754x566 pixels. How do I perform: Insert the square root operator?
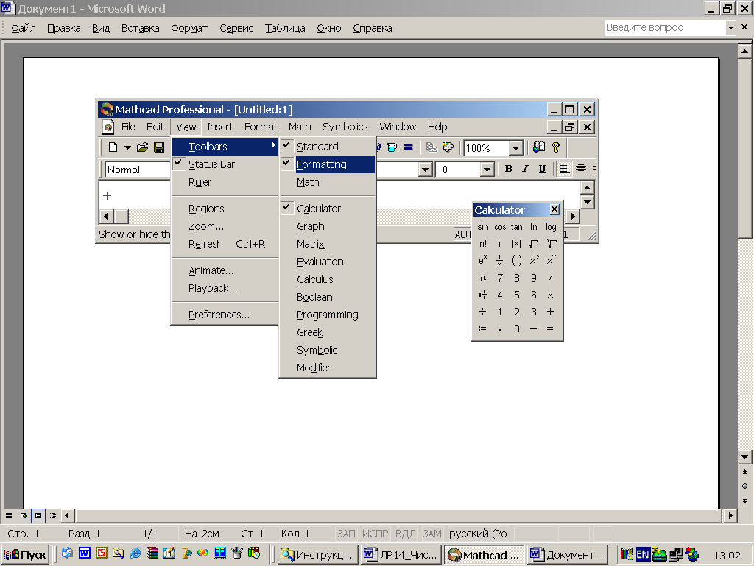(533, 243)
